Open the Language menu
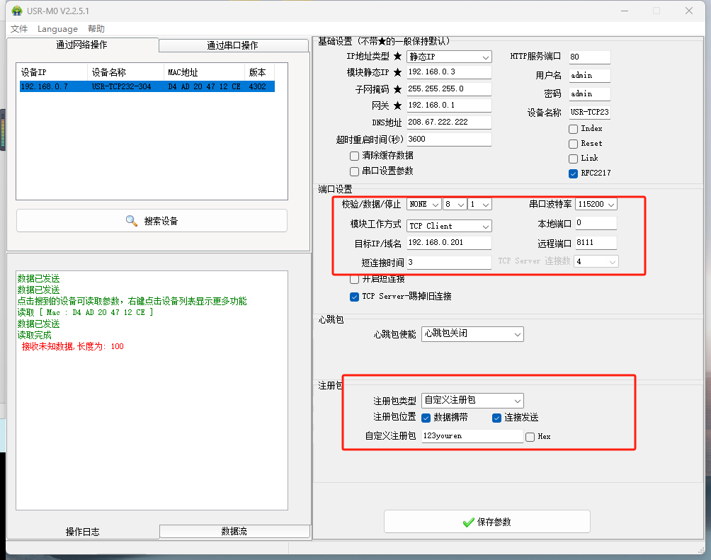 (x=57, y=29)
